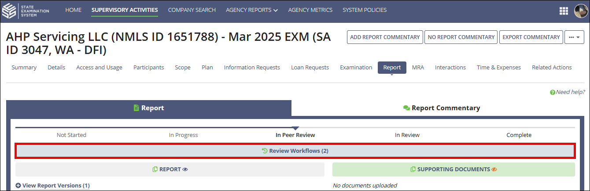590x191 pixels.
Task: Open the apps grid menu icon
Action: click(x=564, y=11)
